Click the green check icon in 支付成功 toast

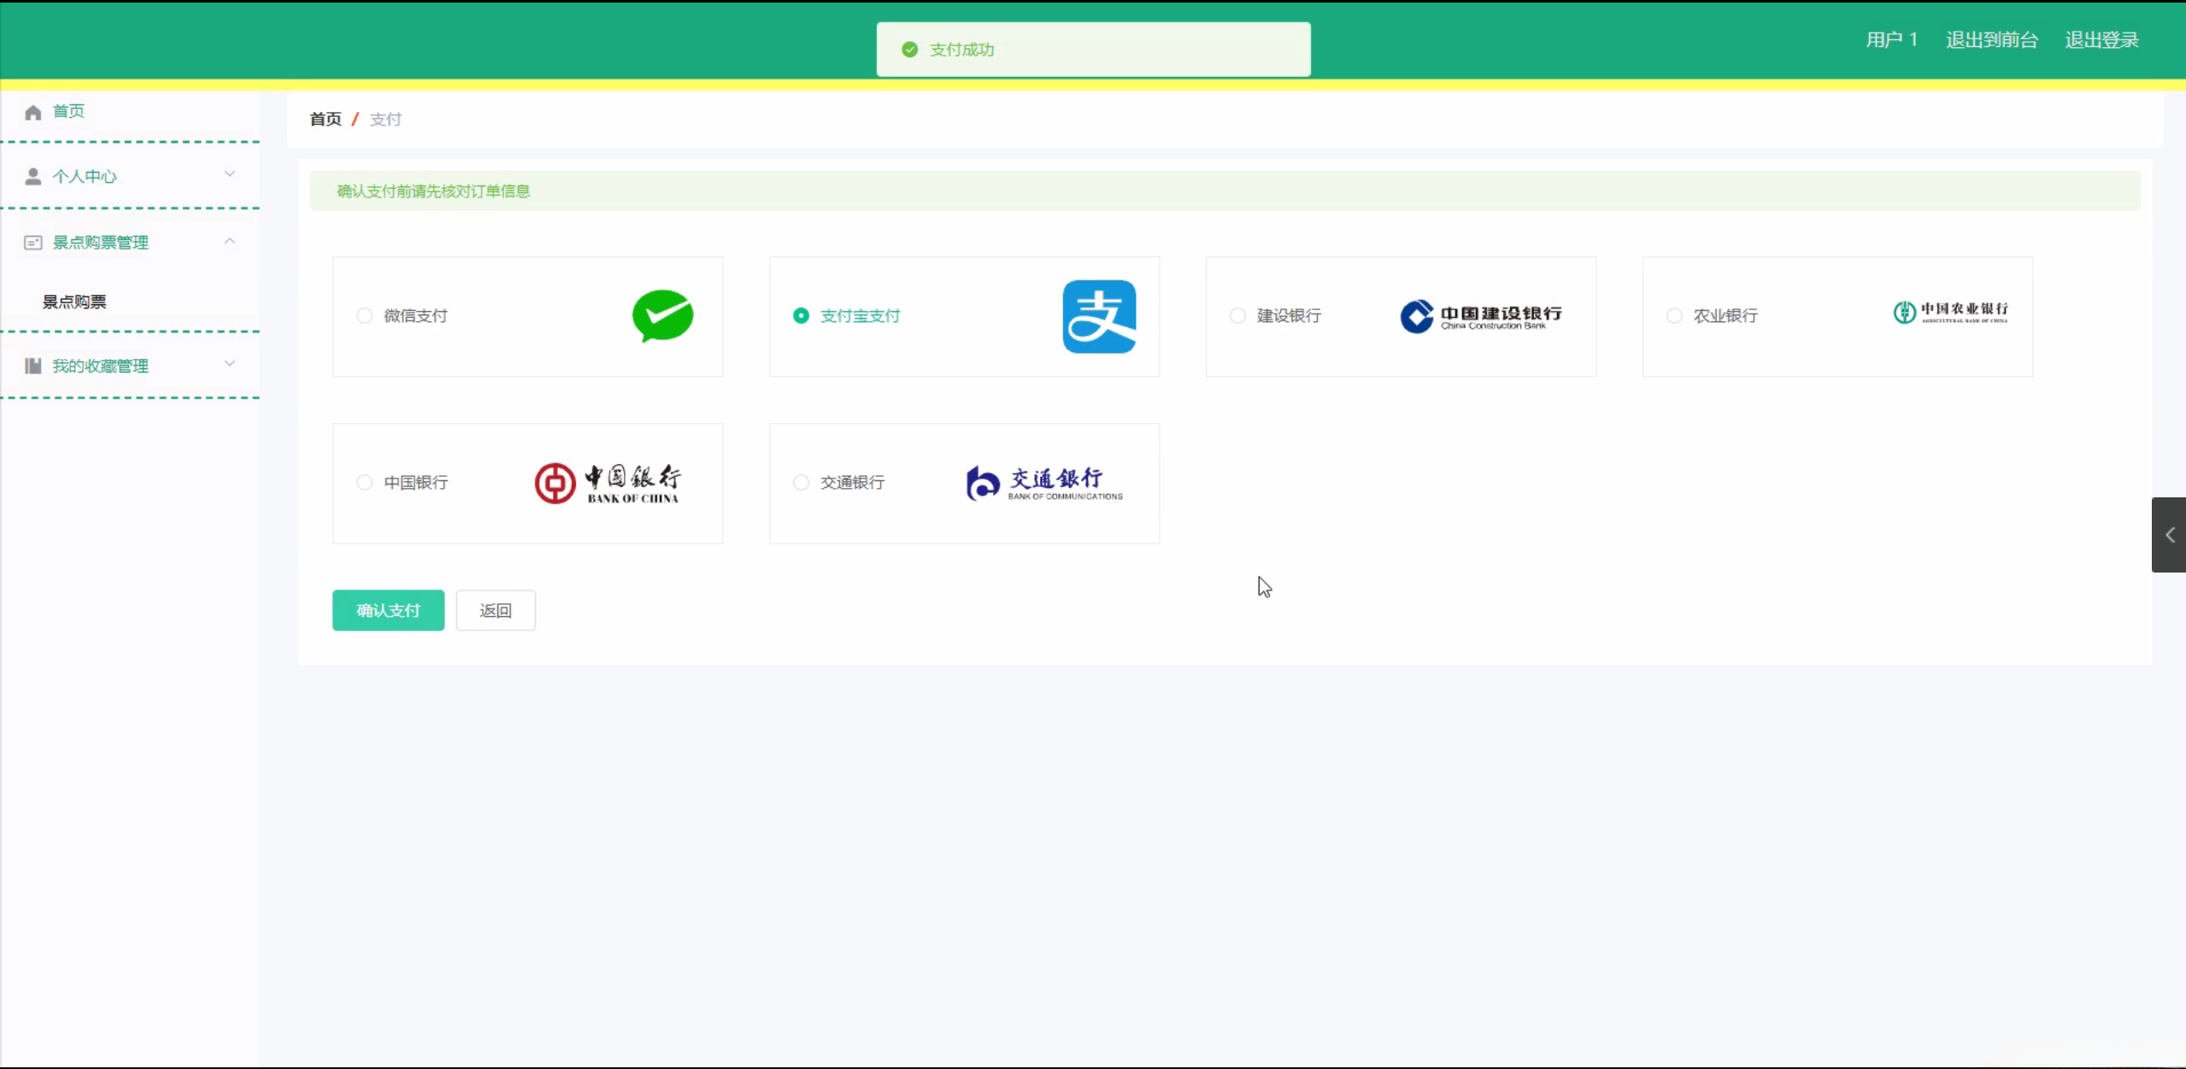click(910, 50)
